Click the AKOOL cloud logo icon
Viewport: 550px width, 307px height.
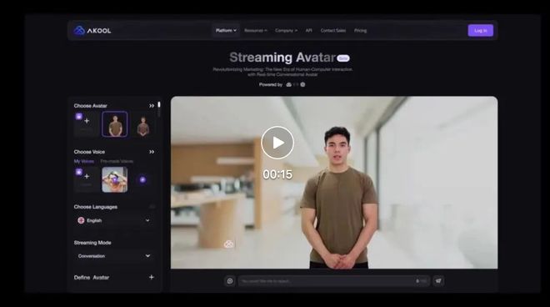pyautogui.click(x=79, y=31)
